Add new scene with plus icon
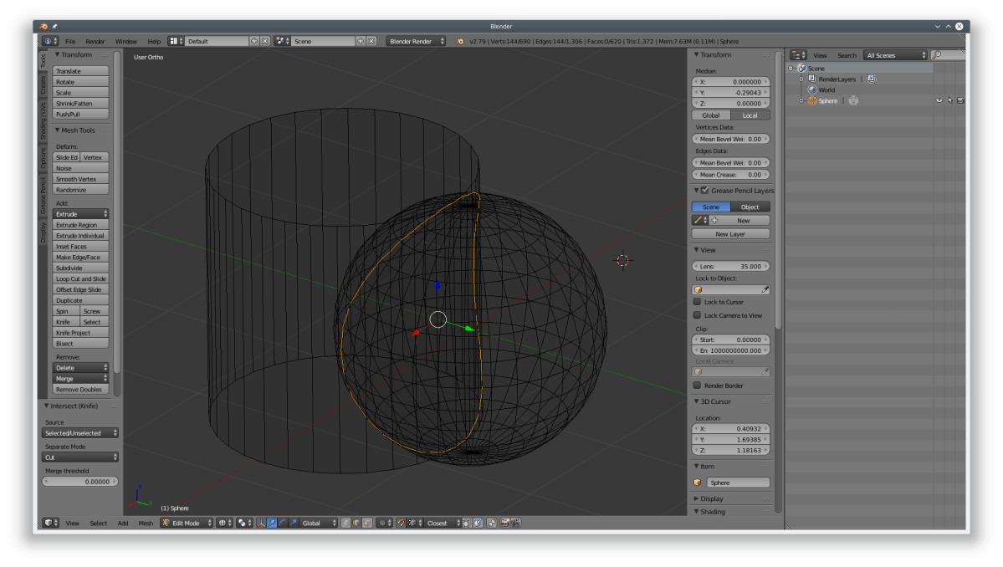 click(x=361, y=41)
